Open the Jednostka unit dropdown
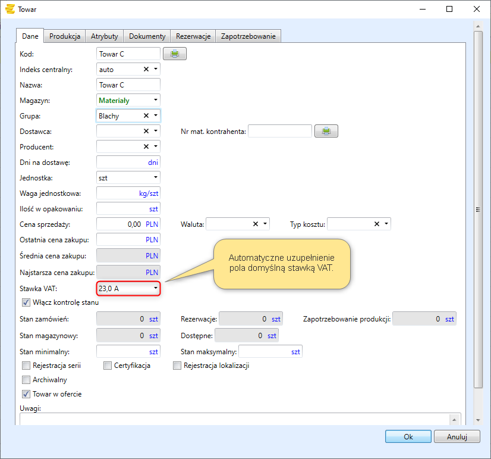 click(156, 177)
